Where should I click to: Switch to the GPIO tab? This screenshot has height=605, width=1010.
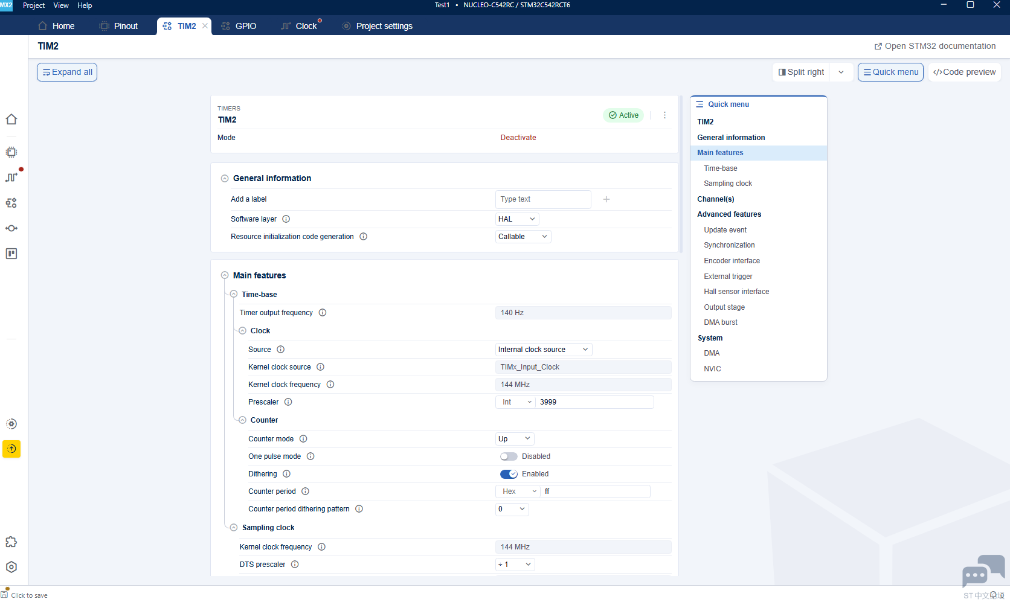[239, 26]
